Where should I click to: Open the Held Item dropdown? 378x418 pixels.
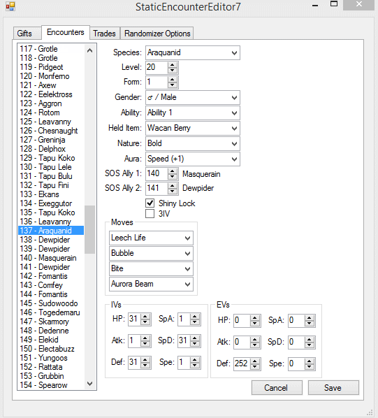pyautogui.click(x=235, y=128)
